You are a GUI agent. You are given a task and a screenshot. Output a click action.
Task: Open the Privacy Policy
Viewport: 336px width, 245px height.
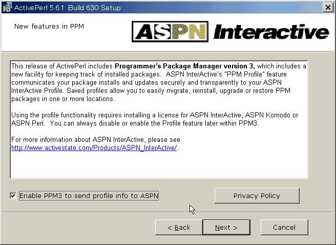[257, 195]
